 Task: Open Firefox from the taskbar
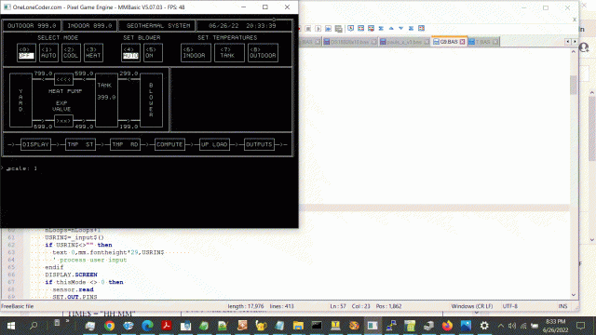click(447, 326)
